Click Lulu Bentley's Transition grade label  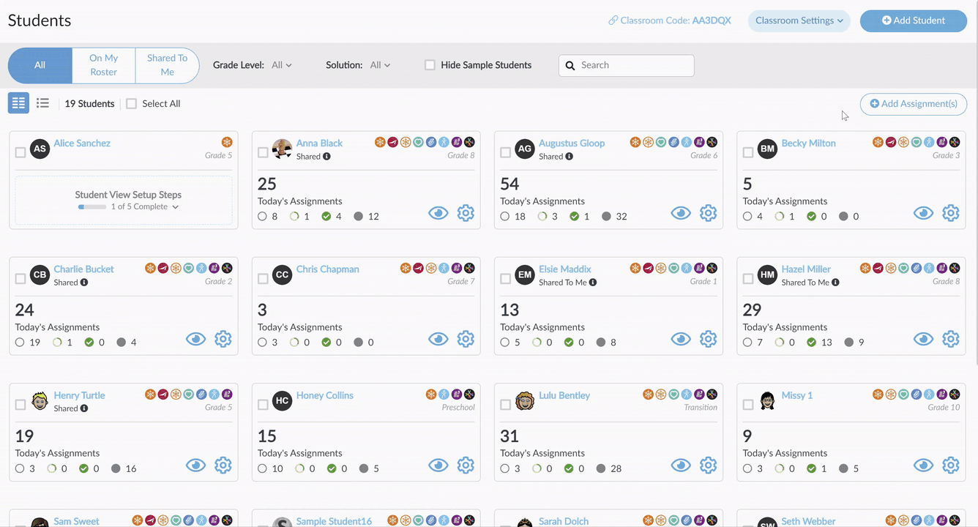pyautogui.click(x=701, y=408)
